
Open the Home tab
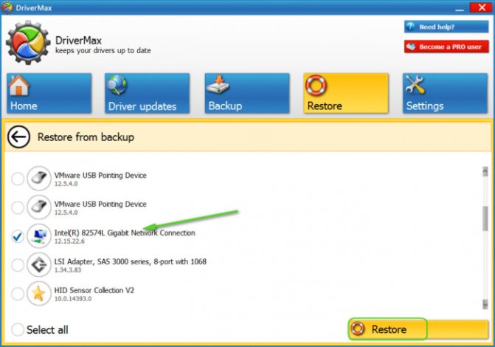point(49,93)
